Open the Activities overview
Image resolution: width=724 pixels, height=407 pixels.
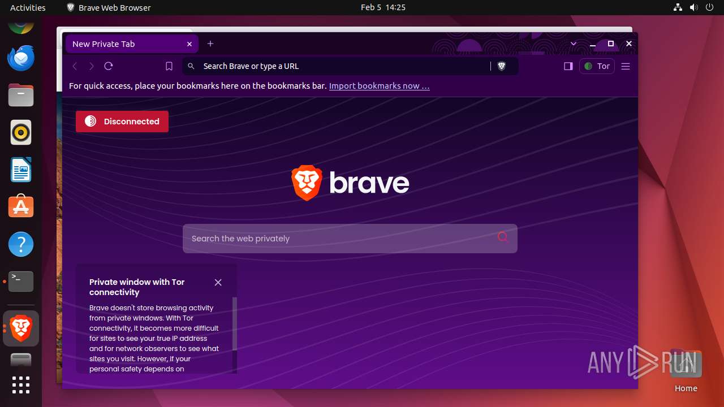28,7
